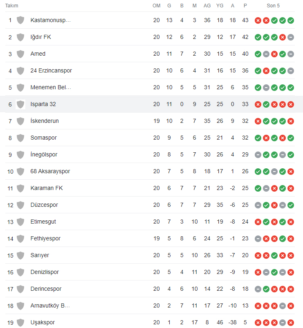Click Derincespor's green win icon
303x328 pixels.
click(x=266, y=289)
